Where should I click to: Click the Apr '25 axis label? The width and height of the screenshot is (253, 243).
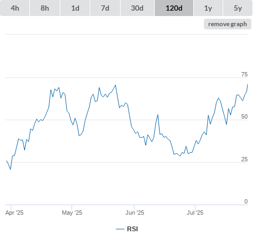coord(14,213)
